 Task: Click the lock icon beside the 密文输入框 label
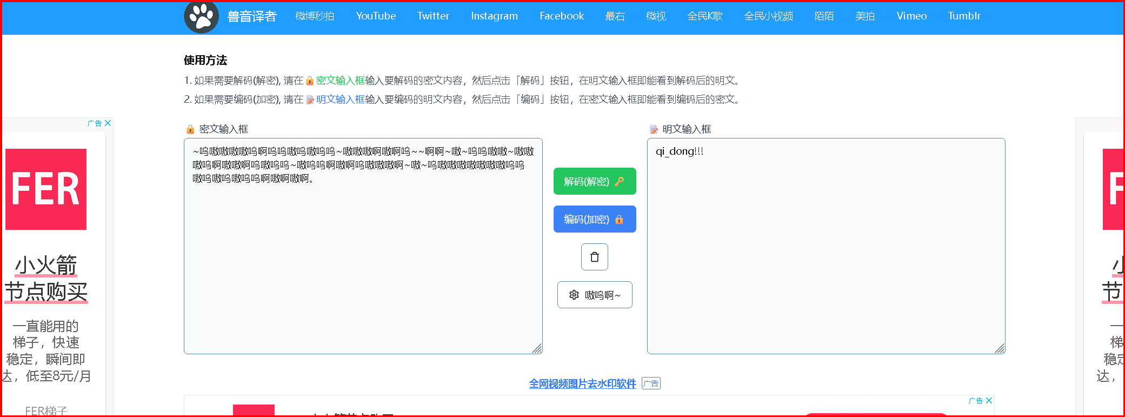click(x=190, y=129)
